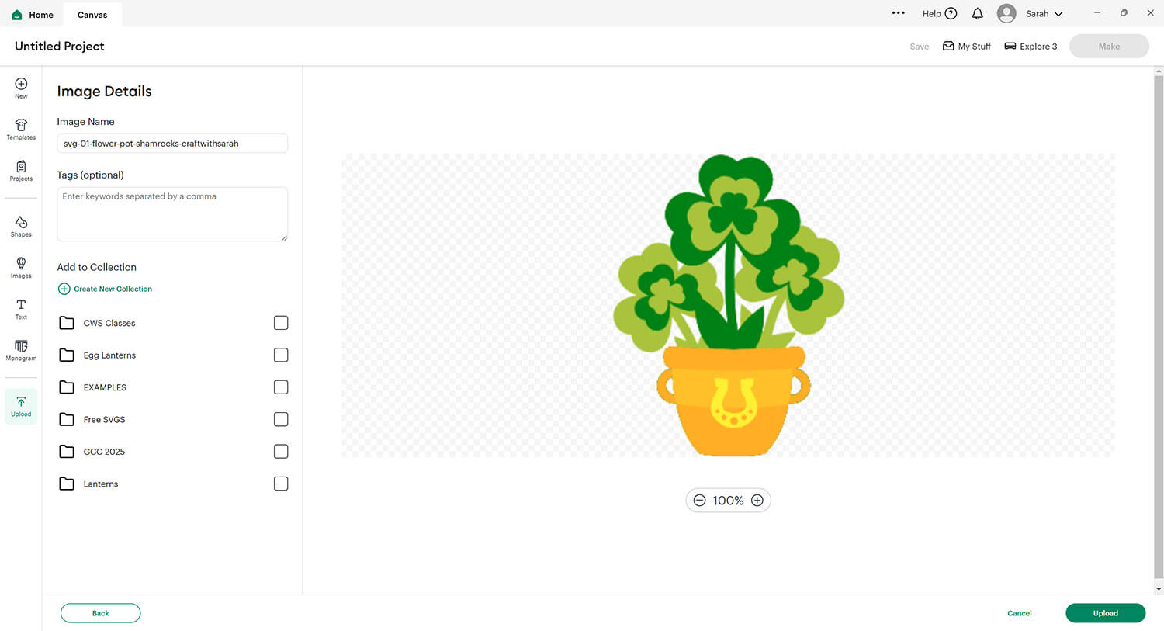Select the Shapes tool in sidebar

point(21,226)
